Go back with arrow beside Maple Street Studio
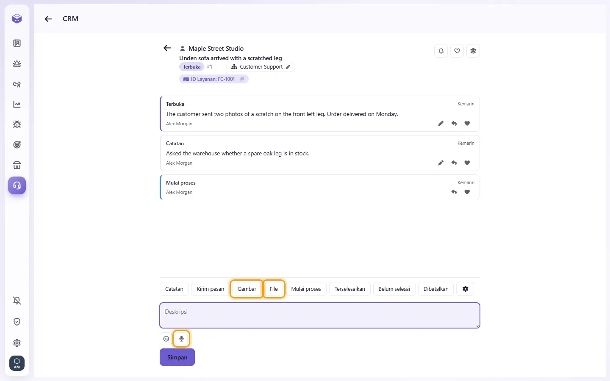The height and width of the screenshot is (381, 610). coord(167,48)
